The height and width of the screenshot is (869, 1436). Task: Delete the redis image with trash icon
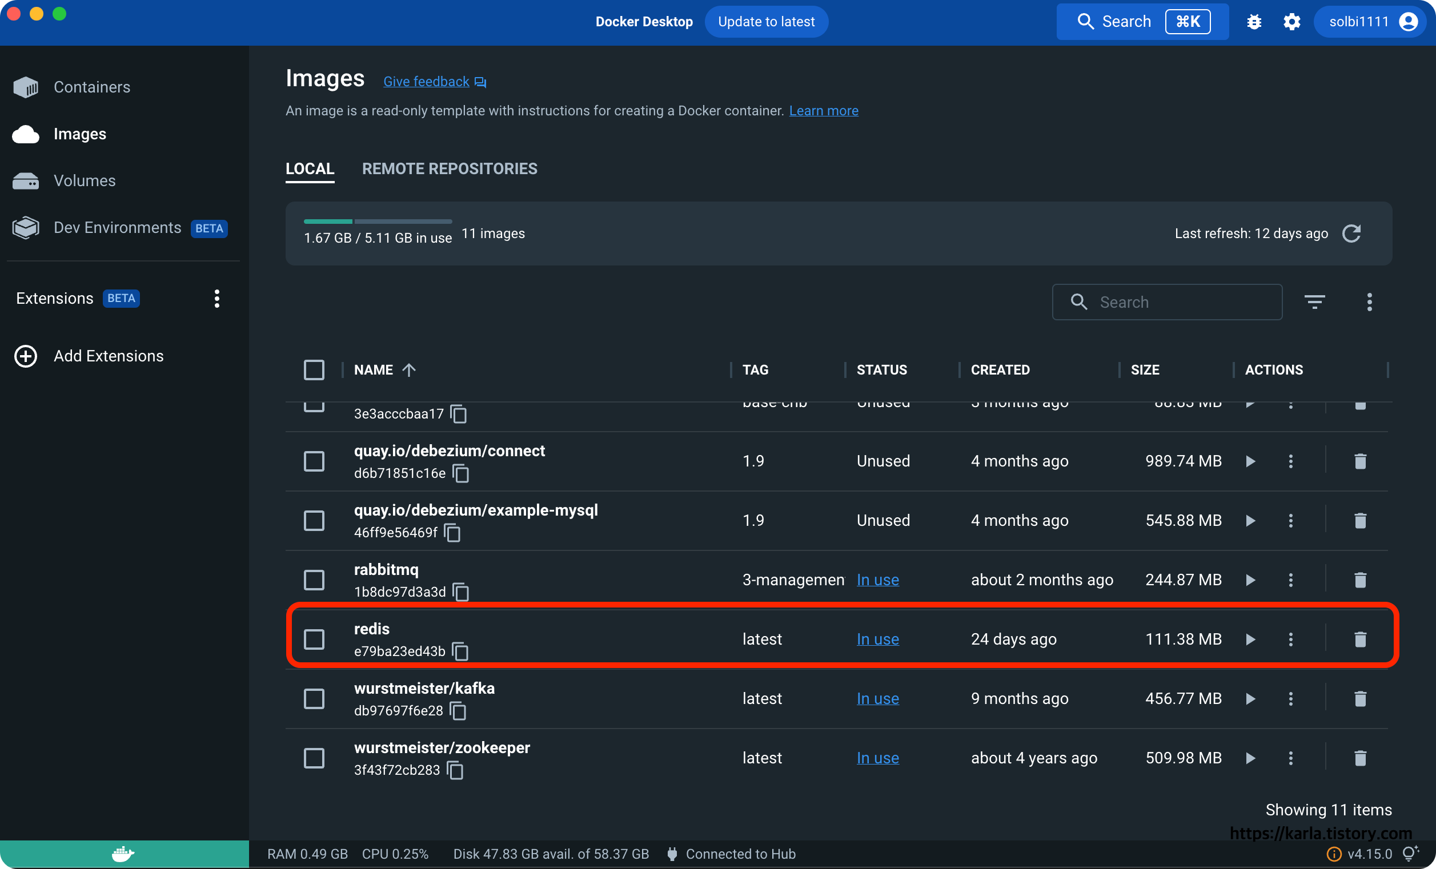click(1359, 639)
